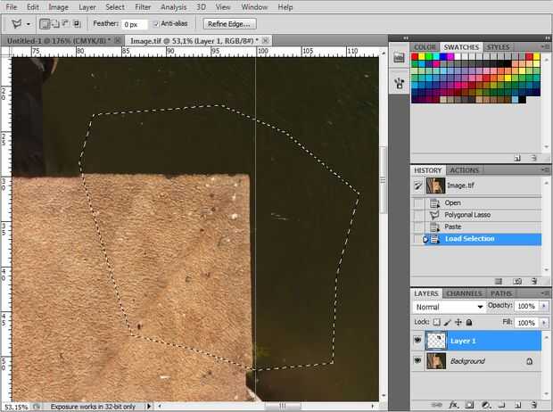Select the Add to selection mode icon
The image size is (553, 412).
pyautogui.click(x=55, y=24)
